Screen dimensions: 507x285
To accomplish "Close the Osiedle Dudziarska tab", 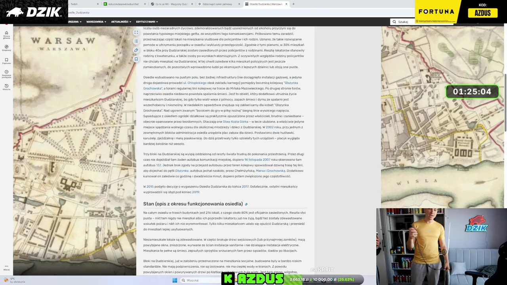I will coord(286,4).
